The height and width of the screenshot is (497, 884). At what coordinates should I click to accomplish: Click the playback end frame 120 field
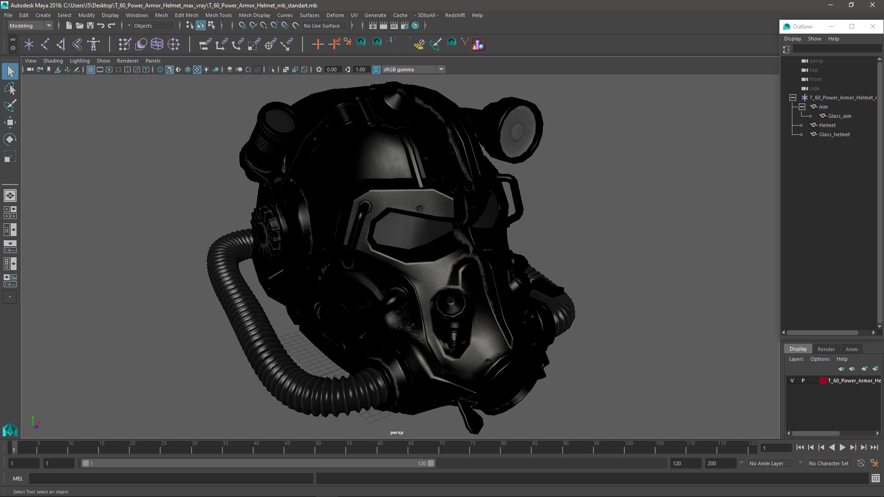click(x=685, y=463)
